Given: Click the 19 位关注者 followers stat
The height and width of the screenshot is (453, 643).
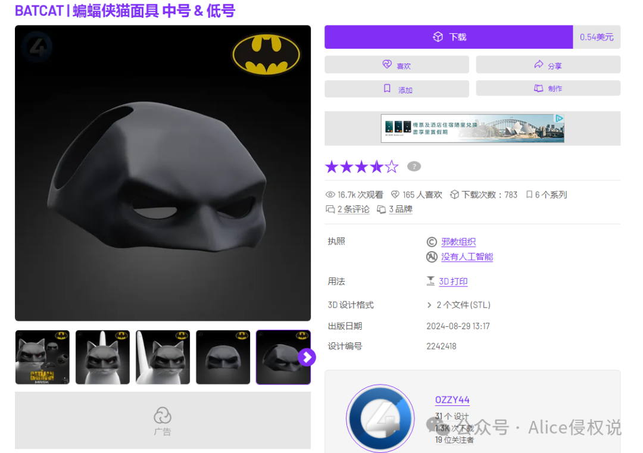Looking at the screenshot, I should tap(454, 440).
